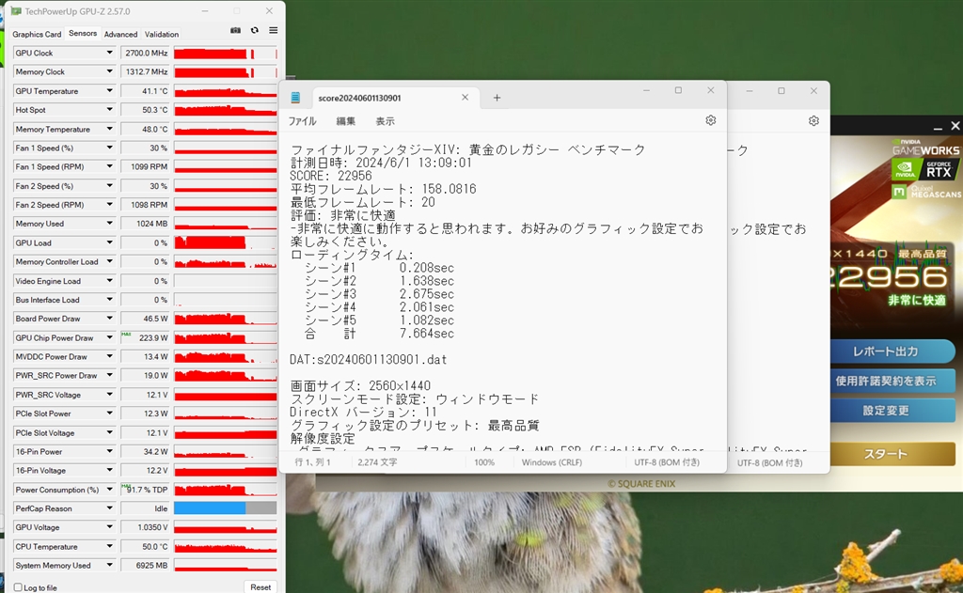Expand the Hot Spot sensor dropdown

(109, 110)
